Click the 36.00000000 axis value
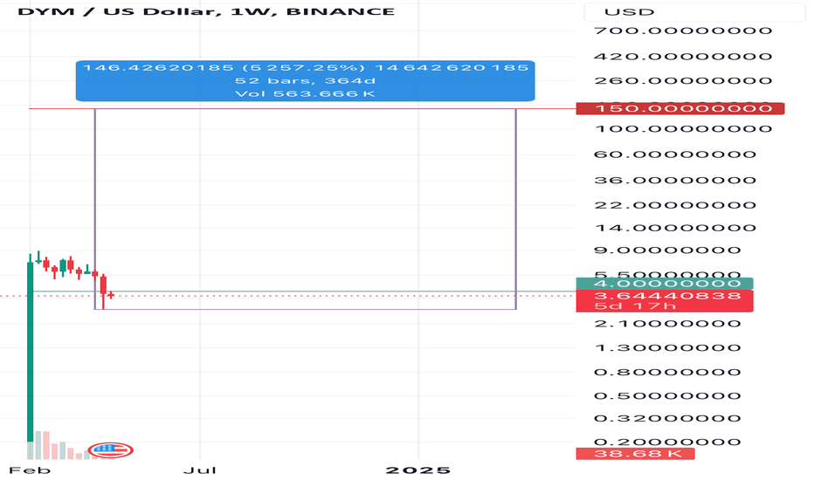The height and width of the screenshot is (480, 814). [675, 180]
